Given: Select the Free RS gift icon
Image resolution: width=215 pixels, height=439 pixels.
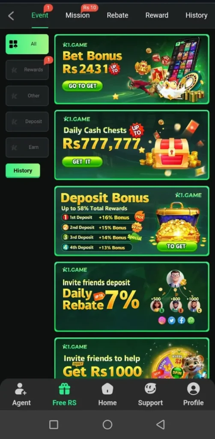Looking at the screenshot, I should coord(64,389).
